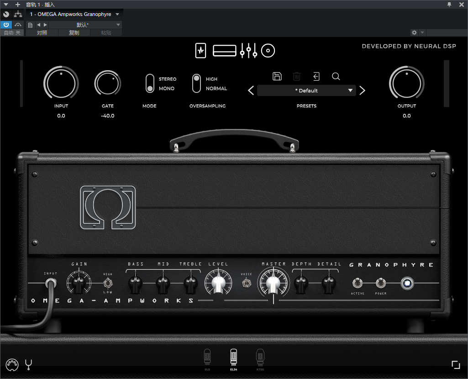Screen dimensions: 468x379
Task: Step to previous host preset
Action: [38, 25]
